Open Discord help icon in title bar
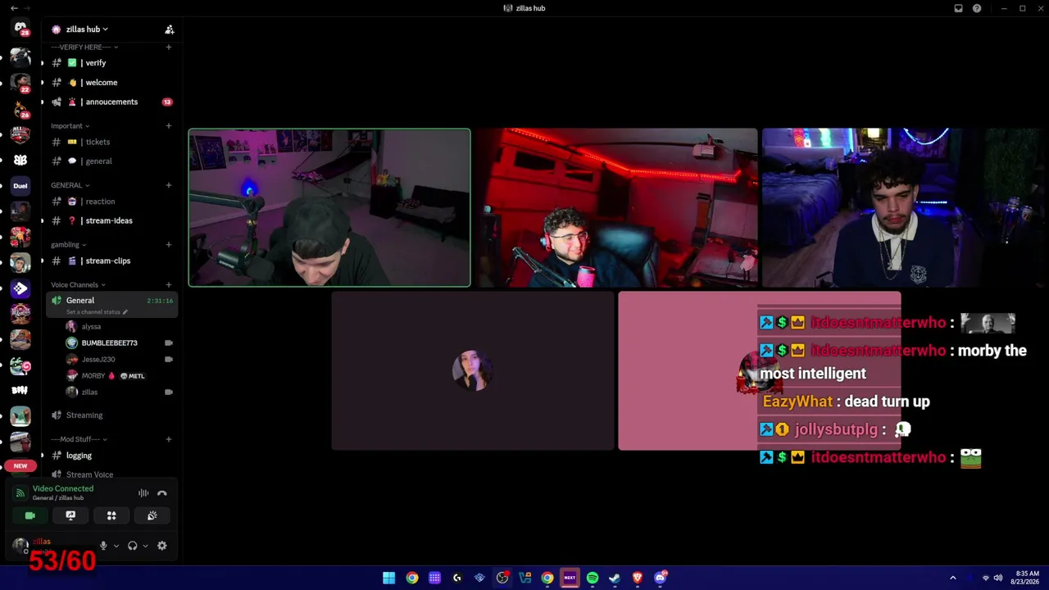This screenshot has width=1049, height=590. click(977, 8)
